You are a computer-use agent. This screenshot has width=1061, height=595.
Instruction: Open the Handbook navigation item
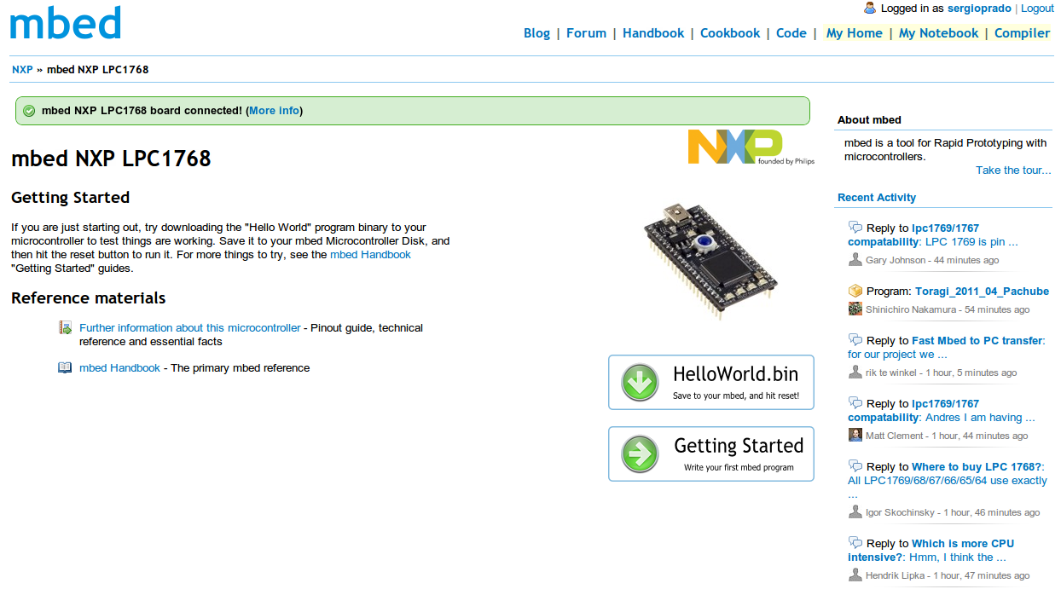pyautogui.click(x=653, y=33)
